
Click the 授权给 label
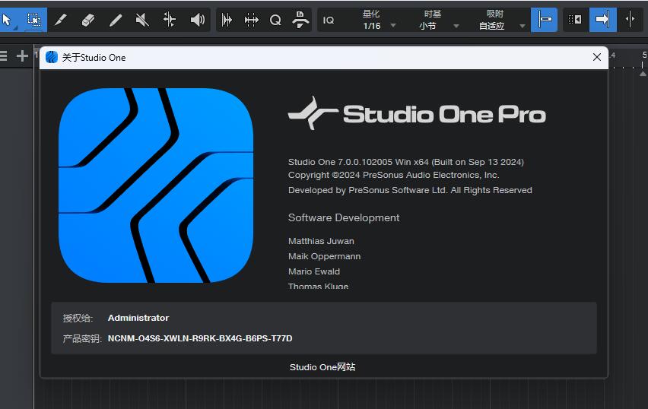pyautogui.click(x=78, y=318)
